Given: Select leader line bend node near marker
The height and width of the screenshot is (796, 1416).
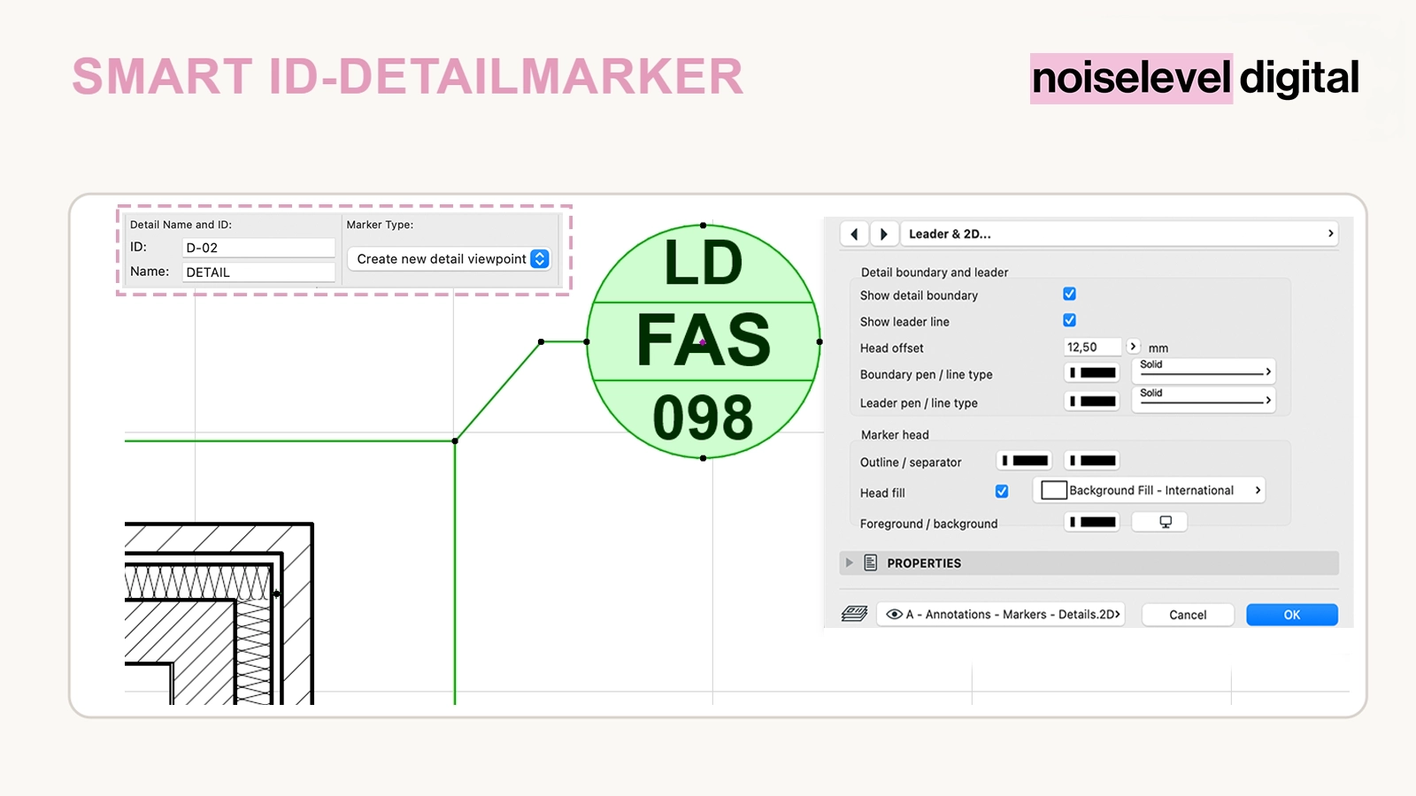Looking at the screenshot, I should pos(541,341).
